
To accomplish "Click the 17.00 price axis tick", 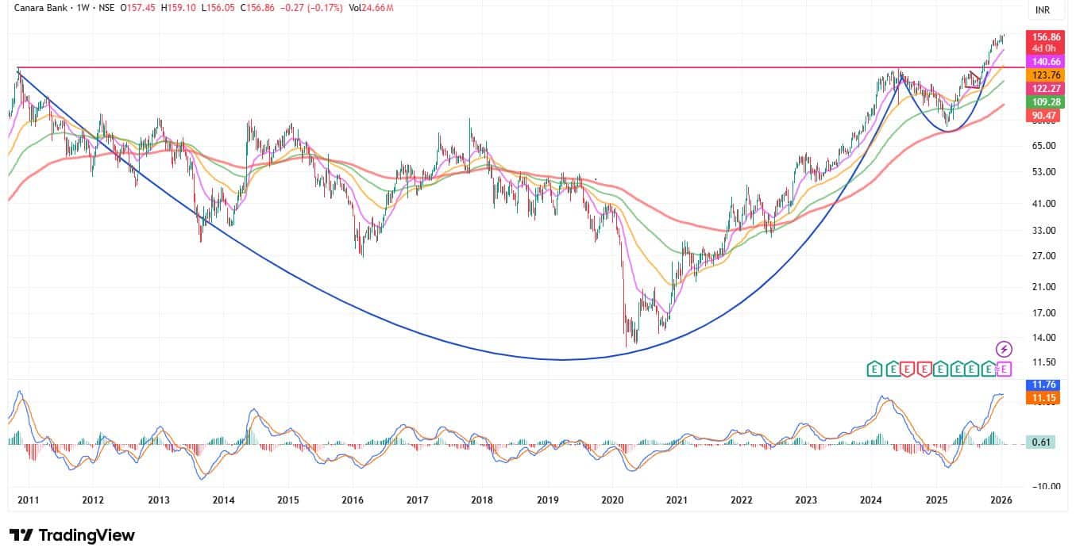I will click(x=1043, y=313).
